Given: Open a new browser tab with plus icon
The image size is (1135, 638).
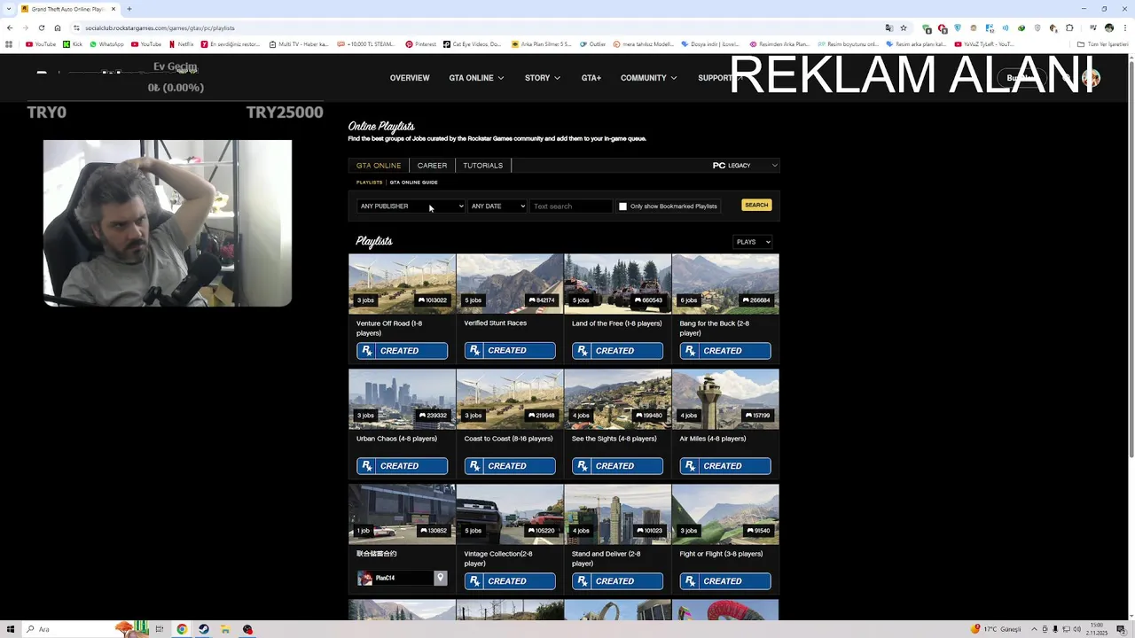Looking at the screenshot, I should [x=129, y=9].
